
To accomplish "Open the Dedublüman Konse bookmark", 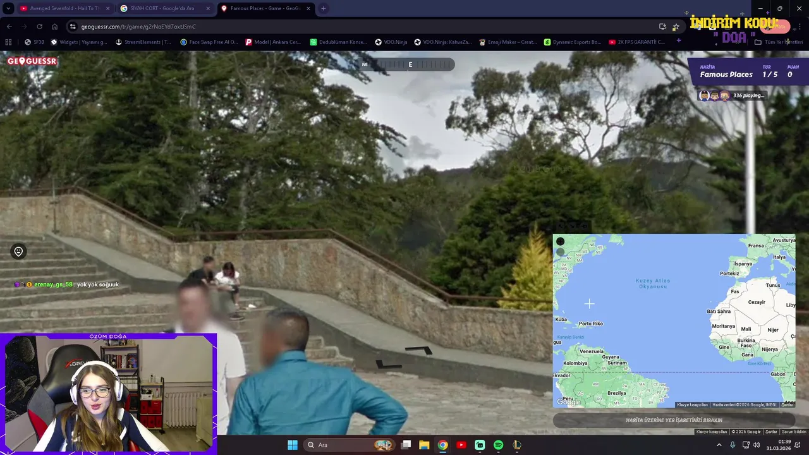I will pos(338,42).
